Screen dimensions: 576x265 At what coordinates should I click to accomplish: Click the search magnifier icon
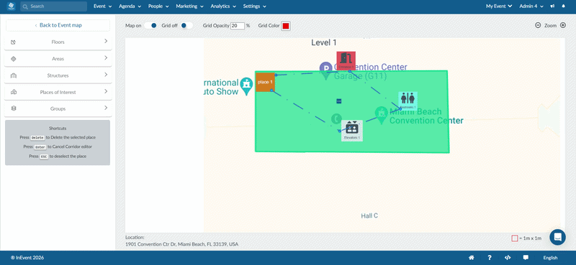[x=25, y=6]
